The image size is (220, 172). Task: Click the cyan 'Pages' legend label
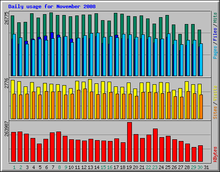click(x=215, y=52)
